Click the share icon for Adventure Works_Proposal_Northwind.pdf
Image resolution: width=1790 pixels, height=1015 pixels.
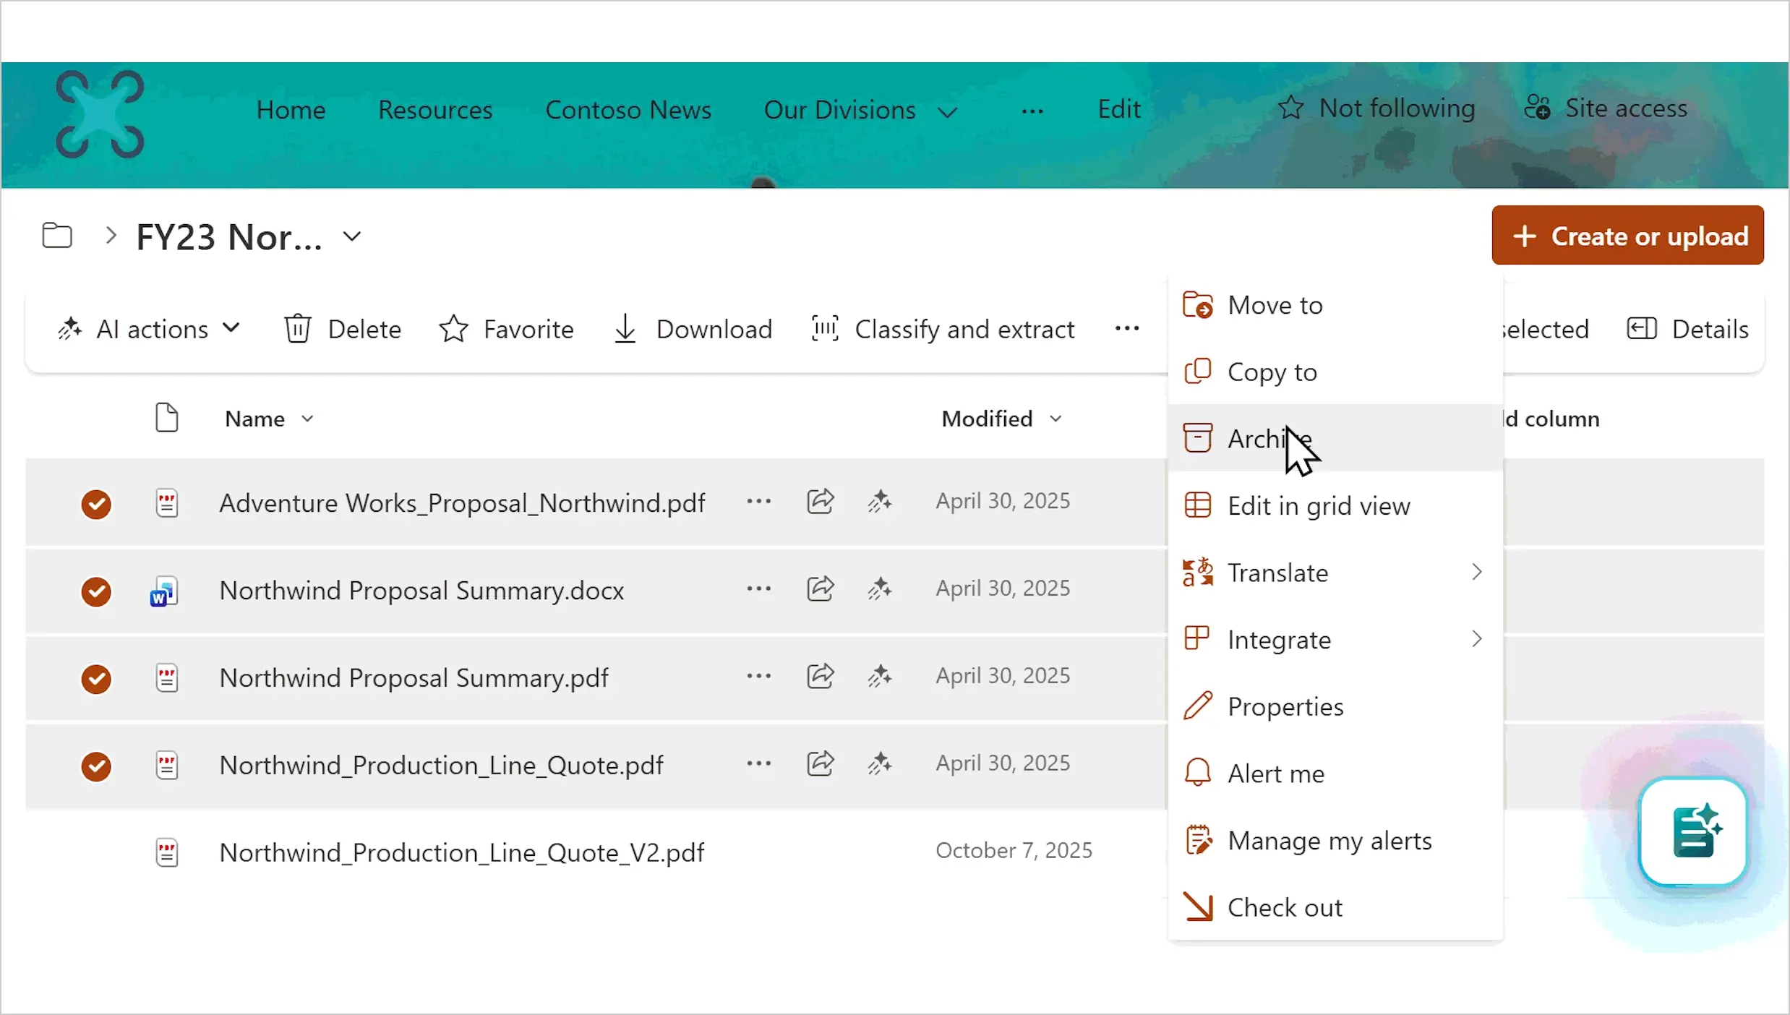coord(821,501)
